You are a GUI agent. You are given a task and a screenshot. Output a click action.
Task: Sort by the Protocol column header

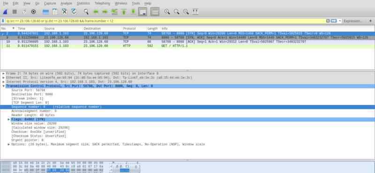coord(134,29)
